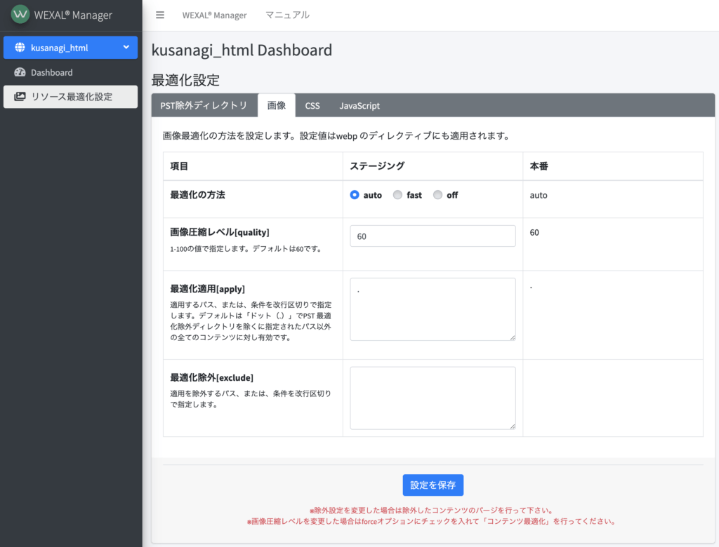Click the kusanagi_html Dashboard heading
The image size is (719, 547).
coord(242,50)
